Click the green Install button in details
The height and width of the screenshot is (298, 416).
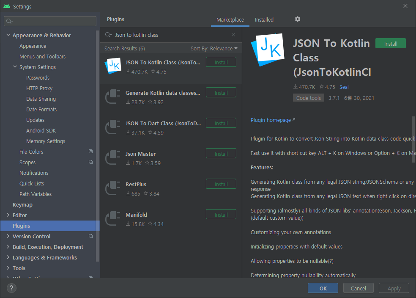click(391, 44)
